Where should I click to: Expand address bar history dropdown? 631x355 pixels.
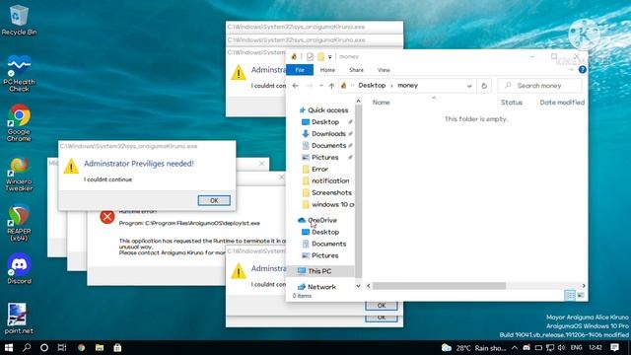[x=469, y=86]
